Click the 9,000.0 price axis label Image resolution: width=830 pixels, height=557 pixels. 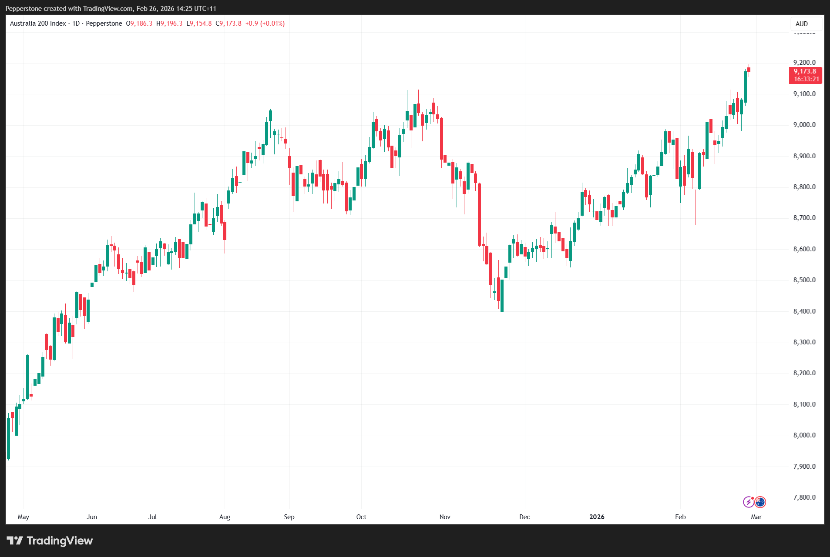click(x=804, y=125)
